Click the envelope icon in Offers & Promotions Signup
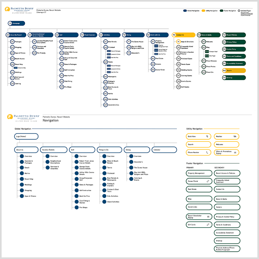The height and width of the screenshot is (259, 259). pos(235,153)
